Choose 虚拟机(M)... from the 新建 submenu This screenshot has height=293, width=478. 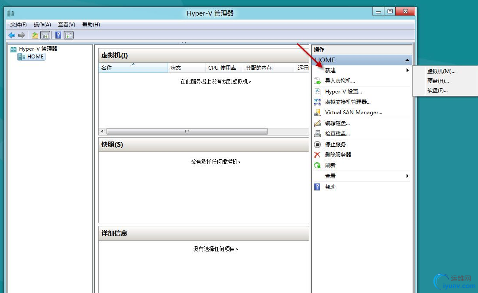(x=441, y=71)
